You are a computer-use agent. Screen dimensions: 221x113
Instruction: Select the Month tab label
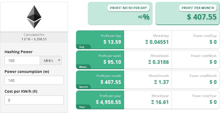point(84,87)
